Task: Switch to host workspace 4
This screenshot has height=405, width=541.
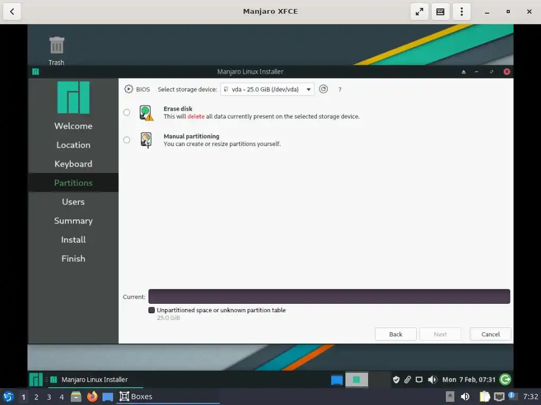Action: (x=62, y=397)
